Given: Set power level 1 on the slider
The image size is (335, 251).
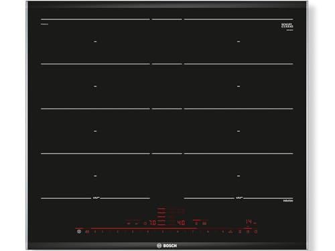Looking at the screenshot, I should (103, 232).
